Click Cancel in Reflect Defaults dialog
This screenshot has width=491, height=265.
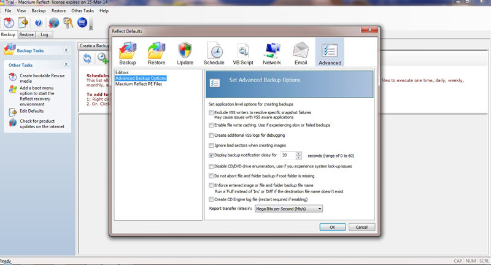point(361,227)
